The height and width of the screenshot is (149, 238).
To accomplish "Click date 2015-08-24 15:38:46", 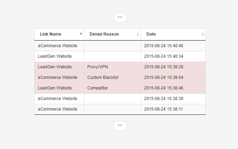I will click(x=164, y=88).
